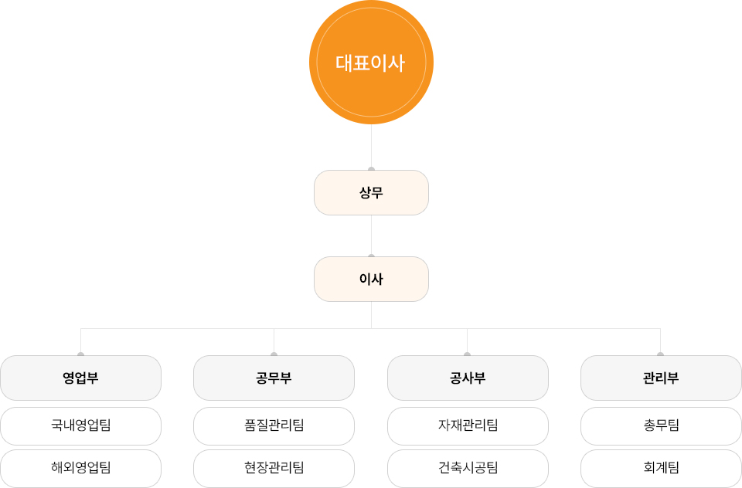Open the 해외영업팀 team box

[80, 468]
